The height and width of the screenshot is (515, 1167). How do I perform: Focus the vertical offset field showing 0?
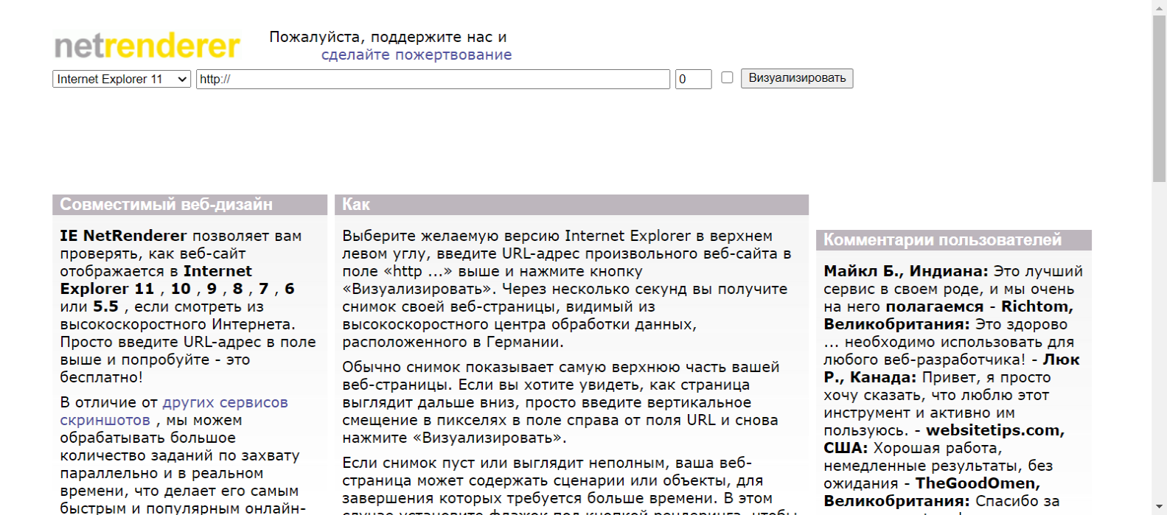[x=693, y=79]
